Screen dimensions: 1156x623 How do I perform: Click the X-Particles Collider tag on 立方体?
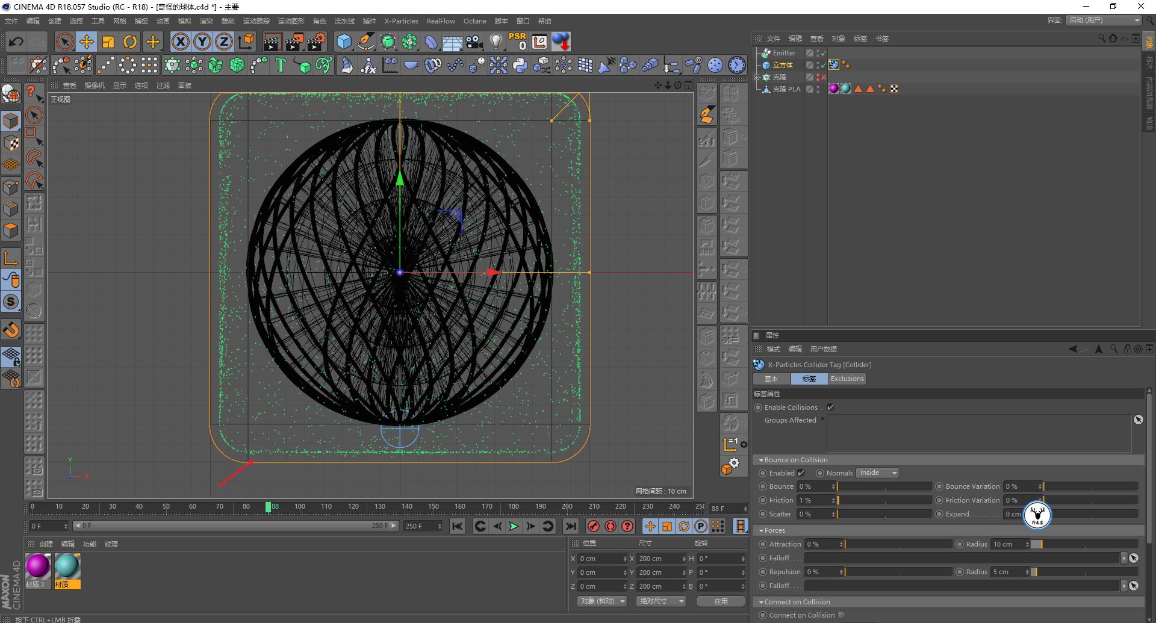pyautogui.click(x=833, y=64)
